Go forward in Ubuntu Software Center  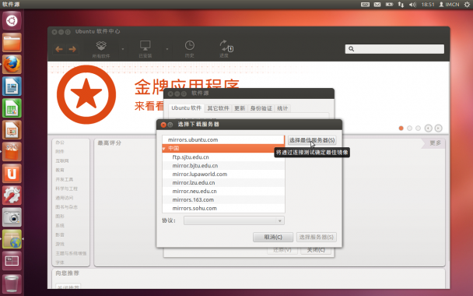pyautogui.click(x=72, y=49)
